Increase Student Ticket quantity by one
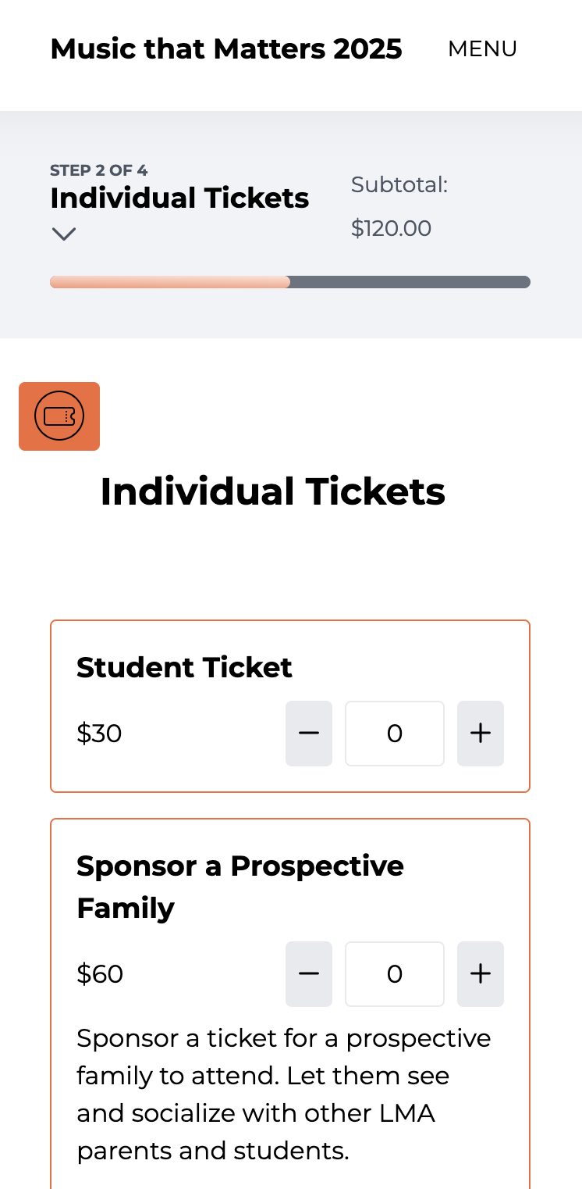This screenshot has height=1189, width=582. coord(480,733)
